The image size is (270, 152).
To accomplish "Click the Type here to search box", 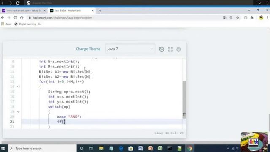I will (42, 148).
